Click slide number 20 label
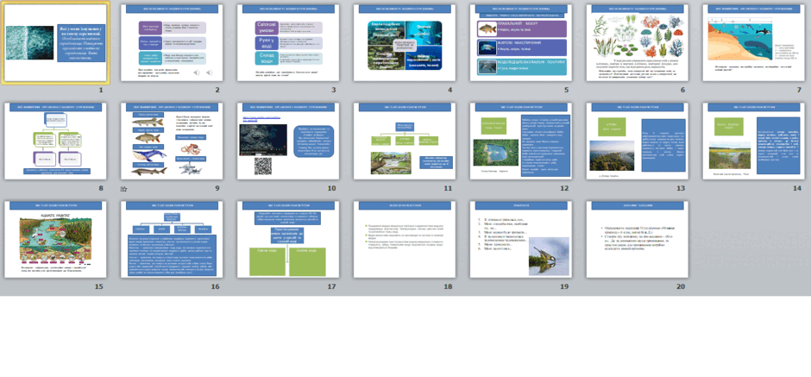811x377 pixels. click(681, 286)
